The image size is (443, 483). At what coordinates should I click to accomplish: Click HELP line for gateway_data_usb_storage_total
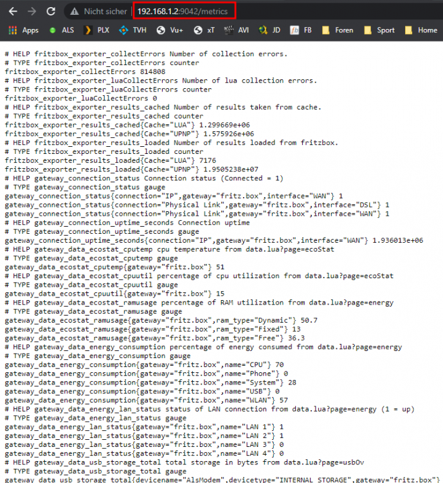point(185,462)
